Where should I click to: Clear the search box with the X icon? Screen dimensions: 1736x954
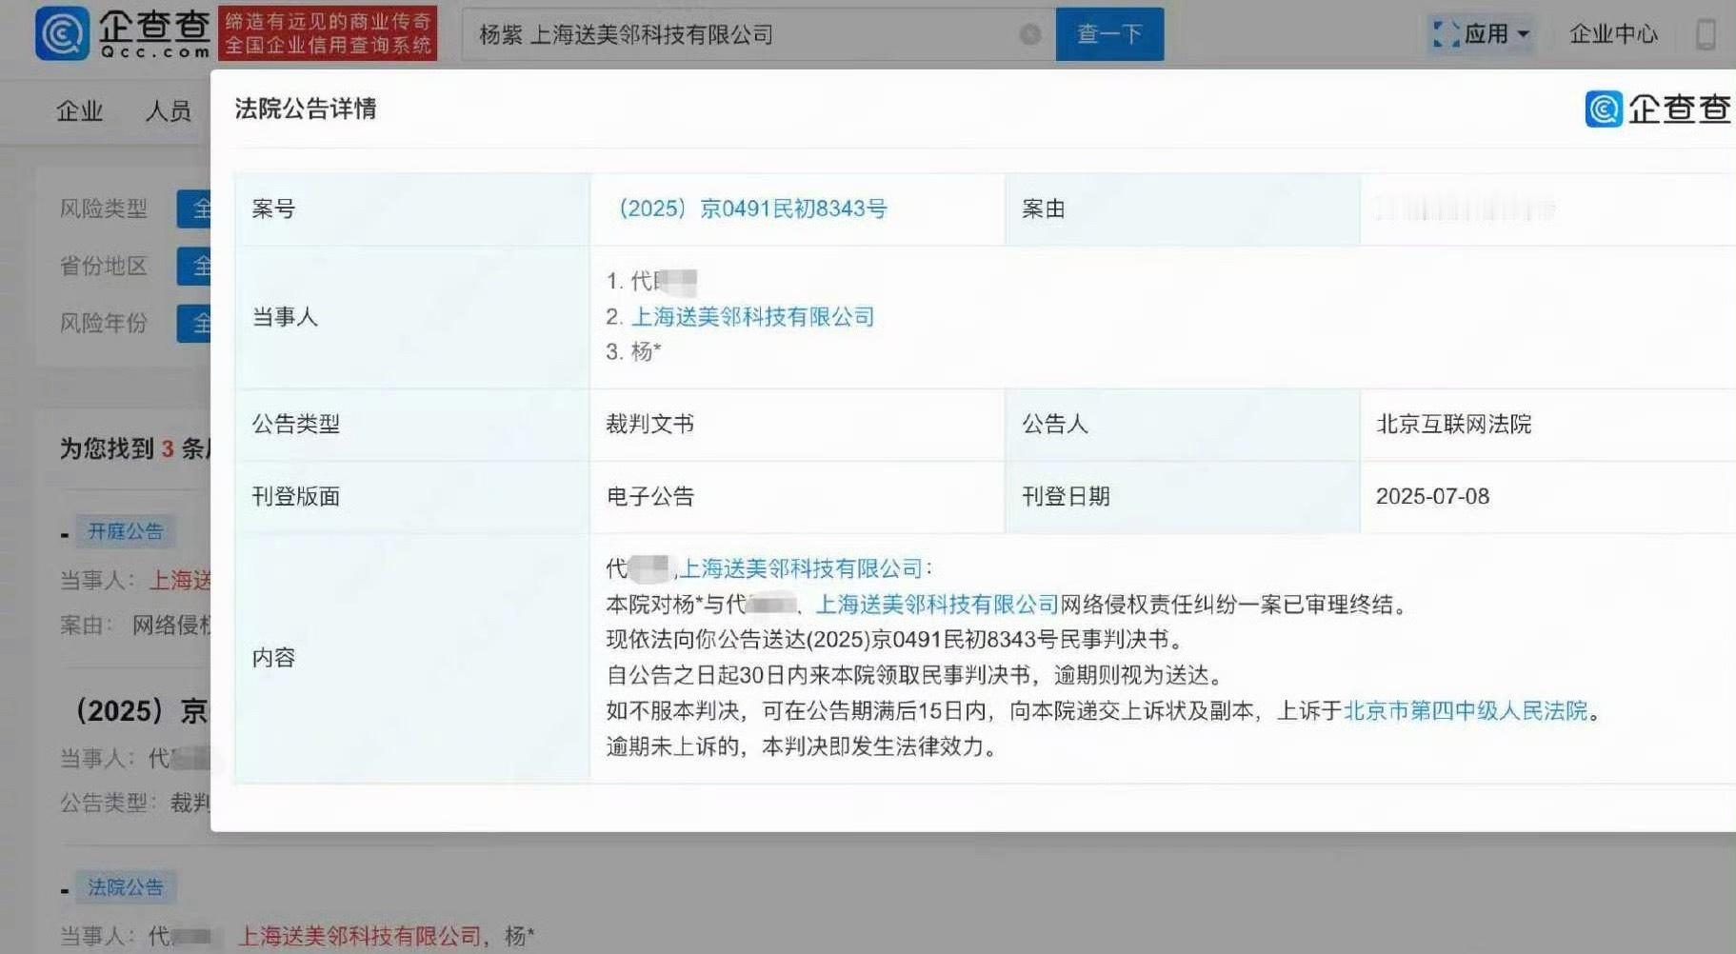[x=1029, y=34]
